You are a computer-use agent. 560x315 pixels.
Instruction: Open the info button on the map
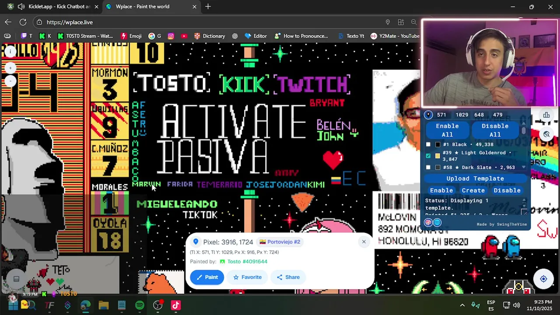(x=10, y=52)
